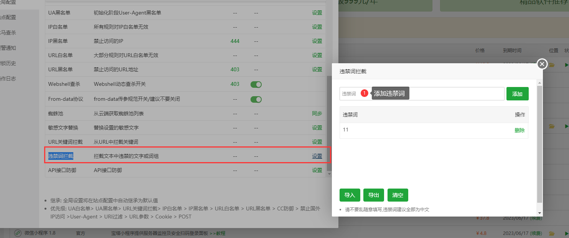Open the 木马查杀 sidebar item
This screenshot has height=238, width=569.
pos(8,33)
